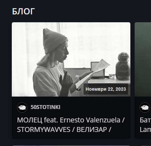This screenshot has width=151, height=146.
Task: Open the 50STOTINKI author link
Action: (46, 107)
